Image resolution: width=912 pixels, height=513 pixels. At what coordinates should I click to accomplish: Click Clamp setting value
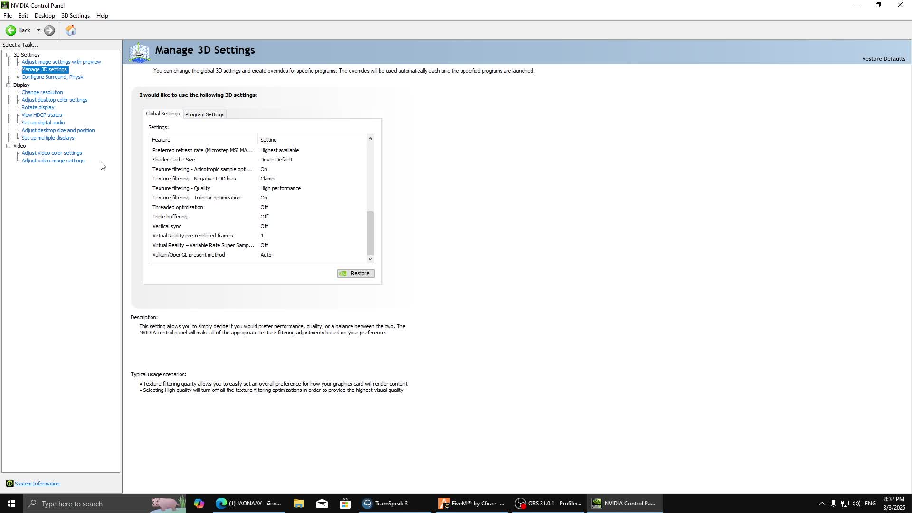coord(267,179)
